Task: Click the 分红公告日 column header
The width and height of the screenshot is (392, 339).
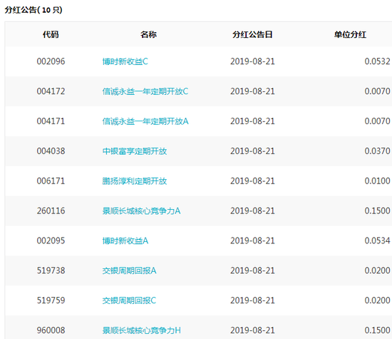Action: tap(252, 34)
